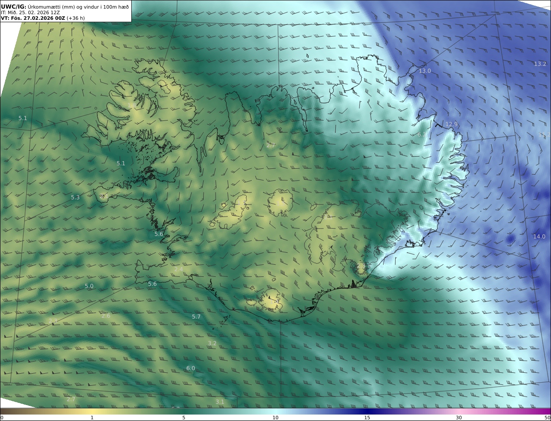
Task: Click the 12.9 value label
Action: coord(452,124)
